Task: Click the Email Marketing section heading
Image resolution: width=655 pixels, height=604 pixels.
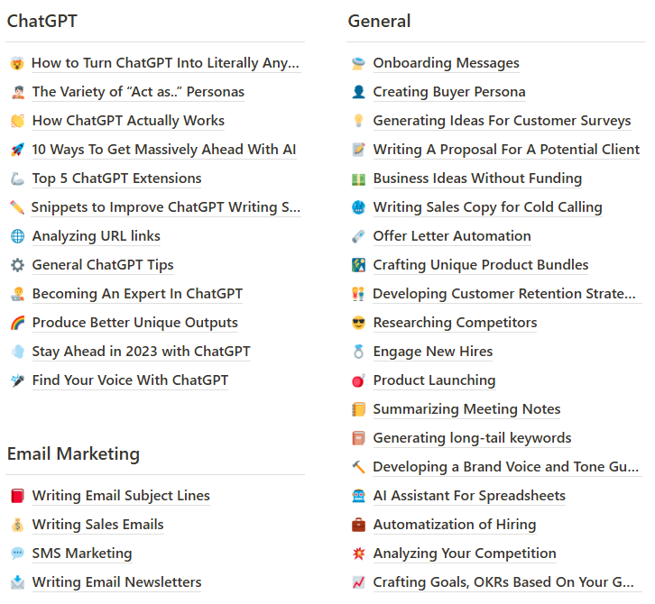Action: 73,453
